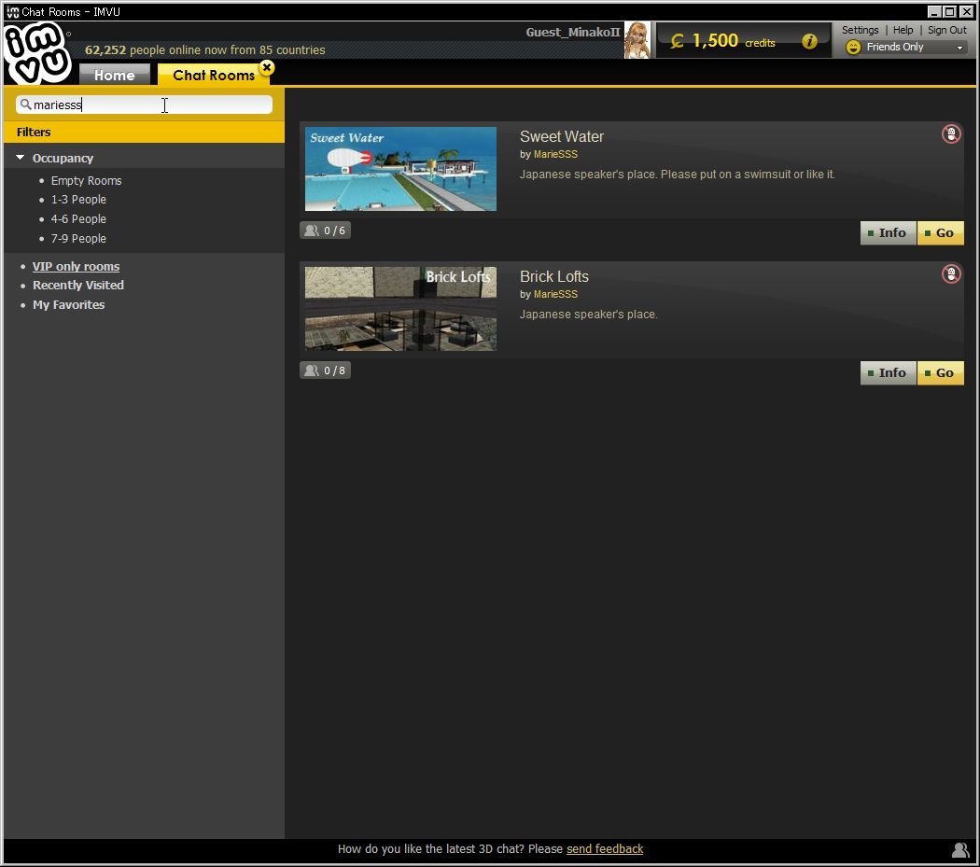
Task: Click the Guest_MinakoII username
Action: [x=572, y=33]
